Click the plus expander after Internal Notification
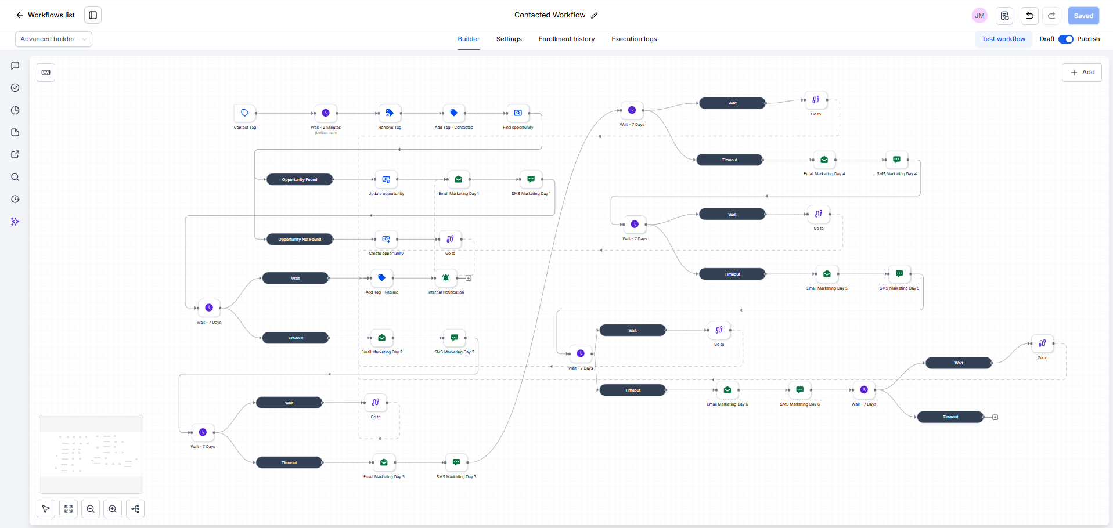Screen dimensions: 1113x528 [x=469, y=278]
